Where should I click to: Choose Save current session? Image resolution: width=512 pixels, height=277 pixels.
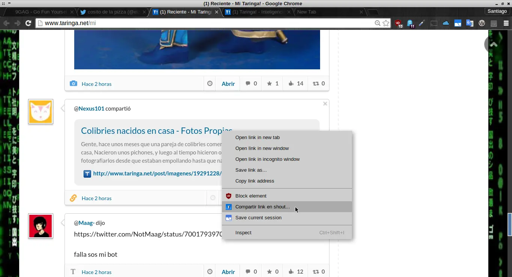(287, 218)
